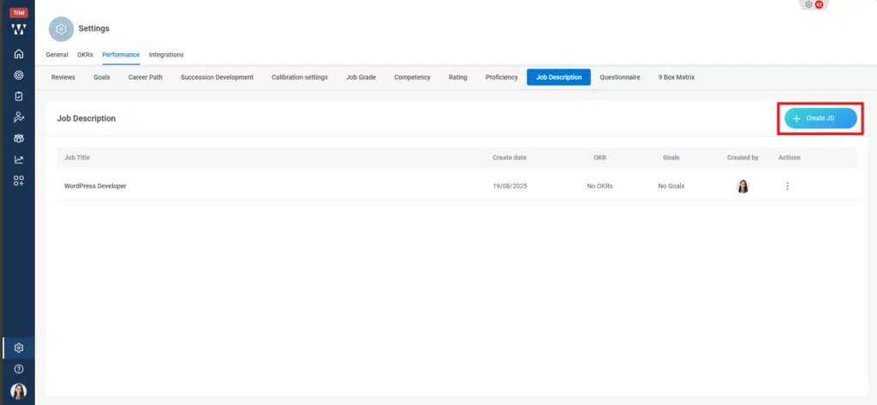Screen dimensions: 877x405
Task: Open the Goals sub-tab
Action: pos(102,77)
